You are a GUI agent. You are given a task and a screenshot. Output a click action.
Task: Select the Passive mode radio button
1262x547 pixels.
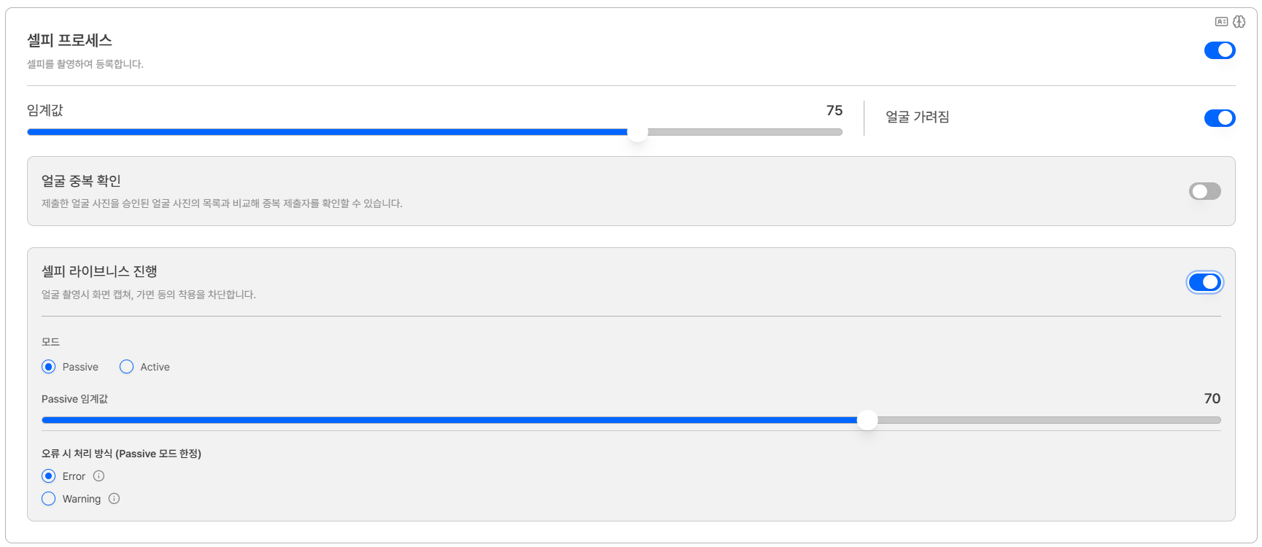pos(49,367)
